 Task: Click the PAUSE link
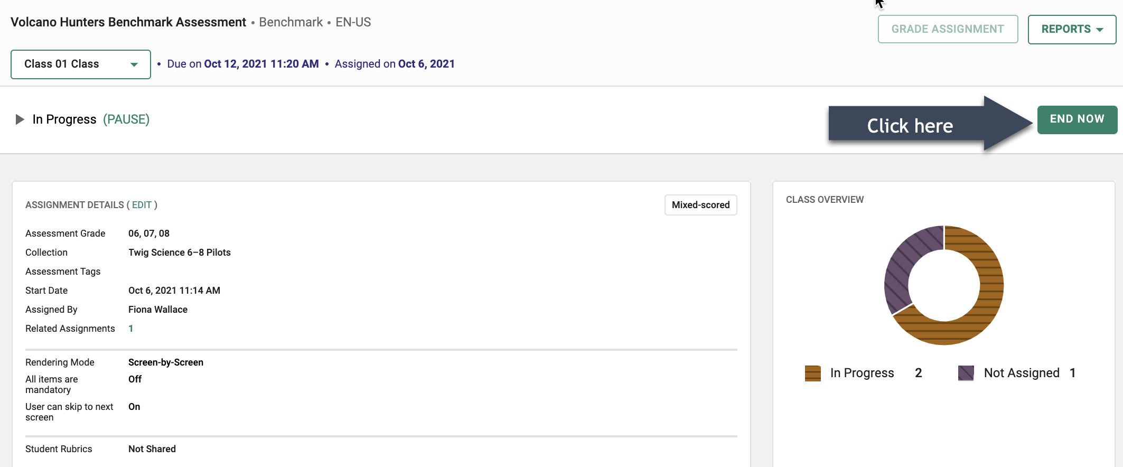tap(126, 119)
